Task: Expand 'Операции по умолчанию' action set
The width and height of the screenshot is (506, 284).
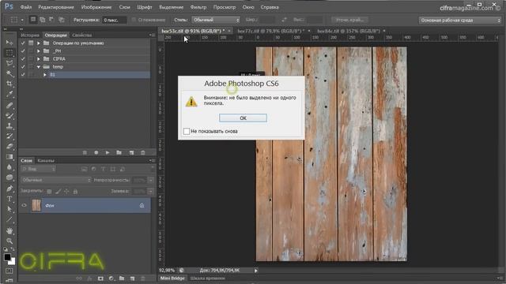Action: [x=39, y=43]
